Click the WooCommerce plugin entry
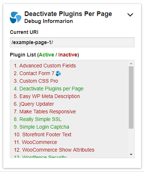This screenshot has width=144, height=172. tap(36, 142)
